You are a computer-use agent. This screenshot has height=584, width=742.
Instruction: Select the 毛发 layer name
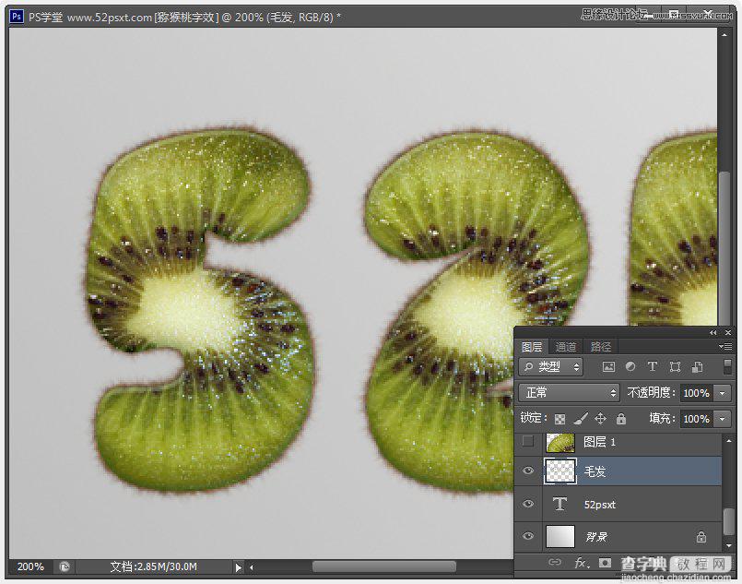click(x=595, y=471)
